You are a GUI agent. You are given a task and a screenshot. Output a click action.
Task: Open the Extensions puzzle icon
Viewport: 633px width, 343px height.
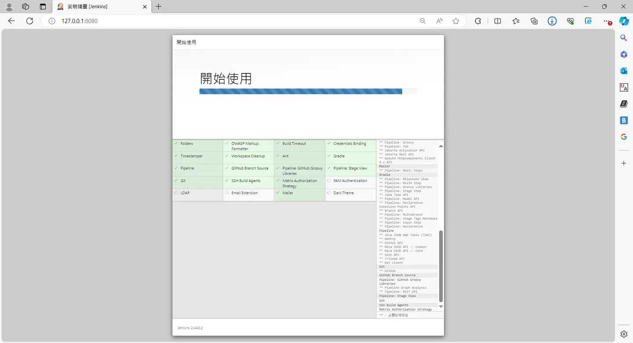tap(478, 21)
